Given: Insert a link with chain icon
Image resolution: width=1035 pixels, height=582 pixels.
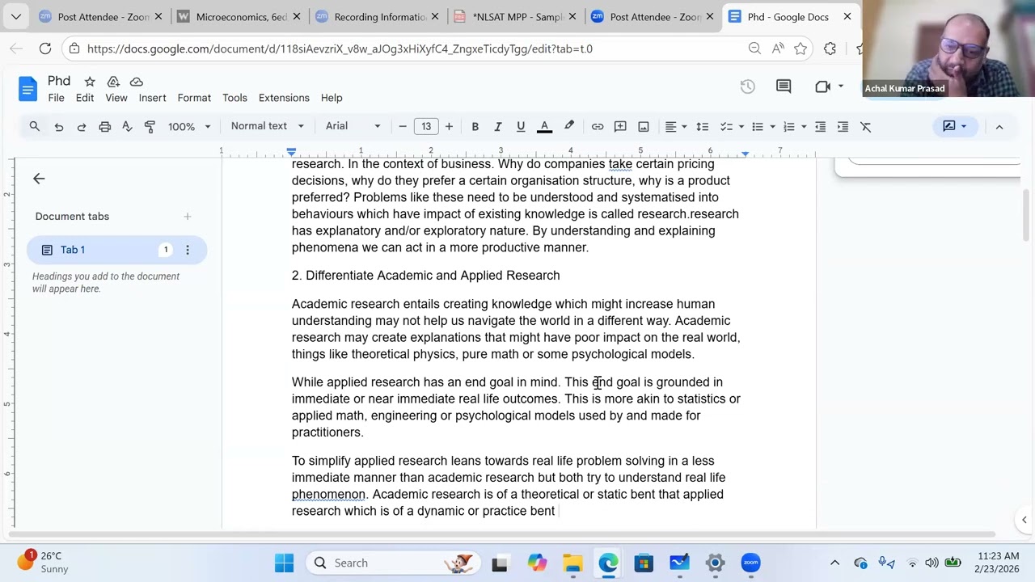Looking at the screenshot, I should [x=598, y=126].
